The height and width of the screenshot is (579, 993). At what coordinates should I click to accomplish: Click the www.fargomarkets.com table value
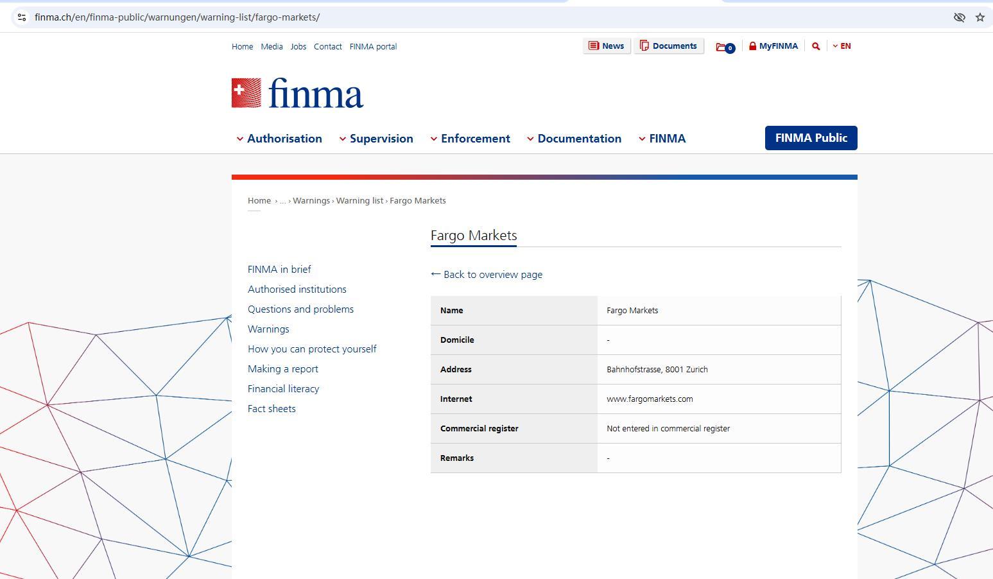pyautogui.click(x=650, y=399)
